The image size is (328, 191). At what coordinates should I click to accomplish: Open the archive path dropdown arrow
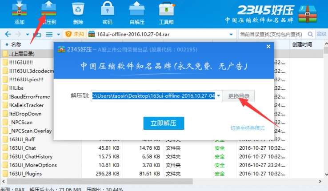(231, 34)
